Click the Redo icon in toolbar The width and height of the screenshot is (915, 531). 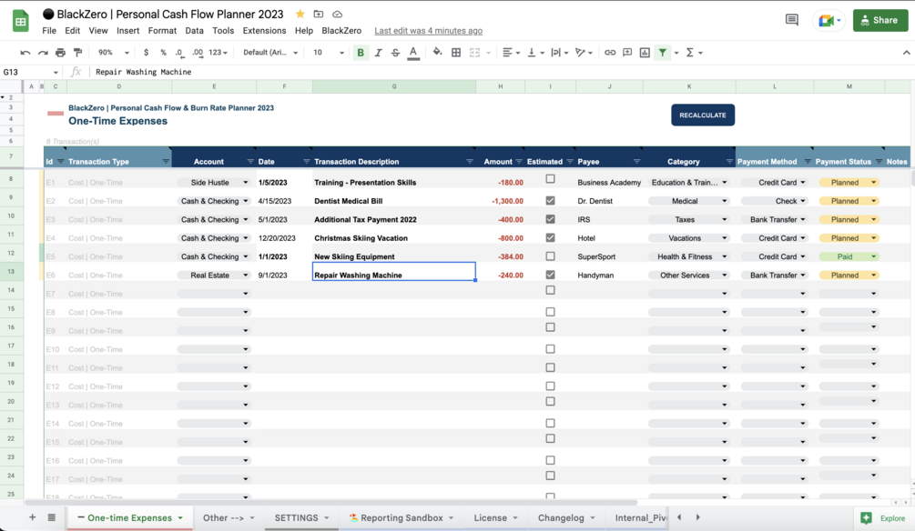[x=43, y=53]
